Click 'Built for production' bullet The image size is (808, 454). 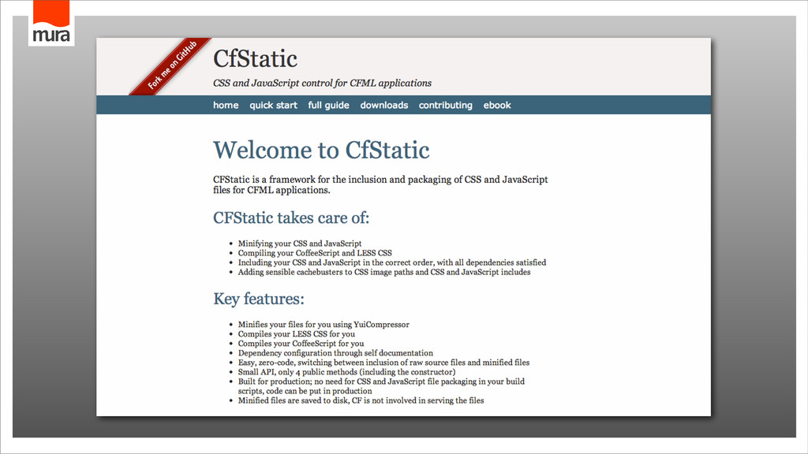[x=381, y=386]
